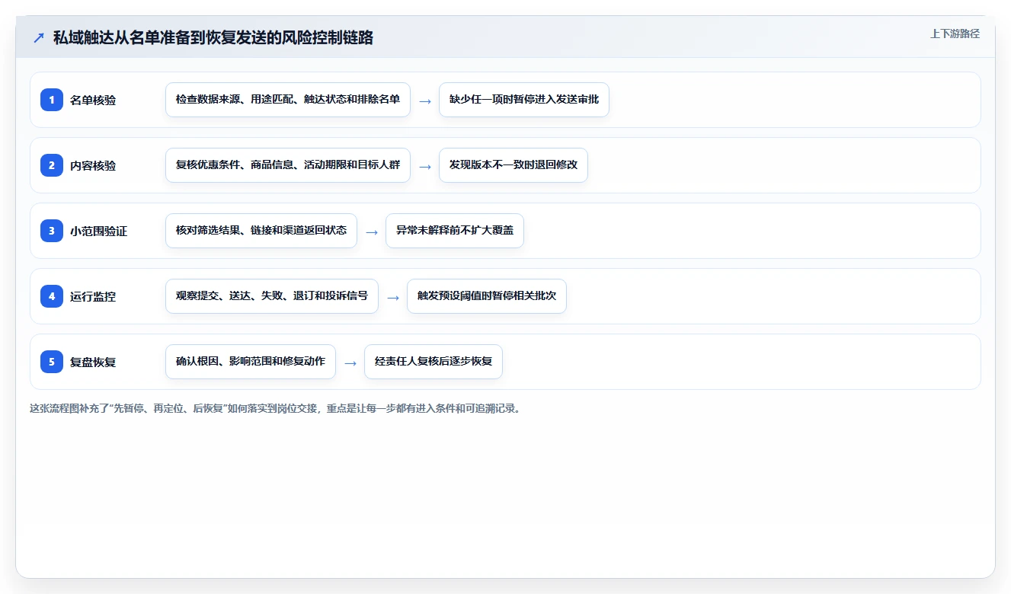1011x594 pixels.
Task: Select the box 发现版本不一致时退回修改
Action: (x=513, y=165)
